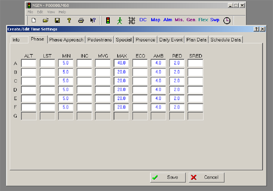Click the MIN field for phase A
The image size is (273, 191).
click(x=66, y=63)
